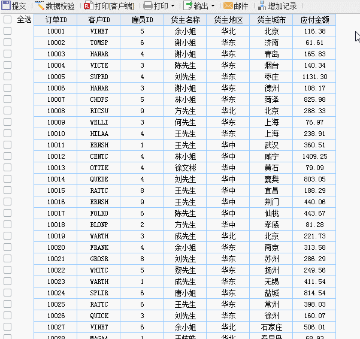The height and width of the screenshot is (339, 360).
Task: Select the amount cell 506.01
Action: [314, 327]
